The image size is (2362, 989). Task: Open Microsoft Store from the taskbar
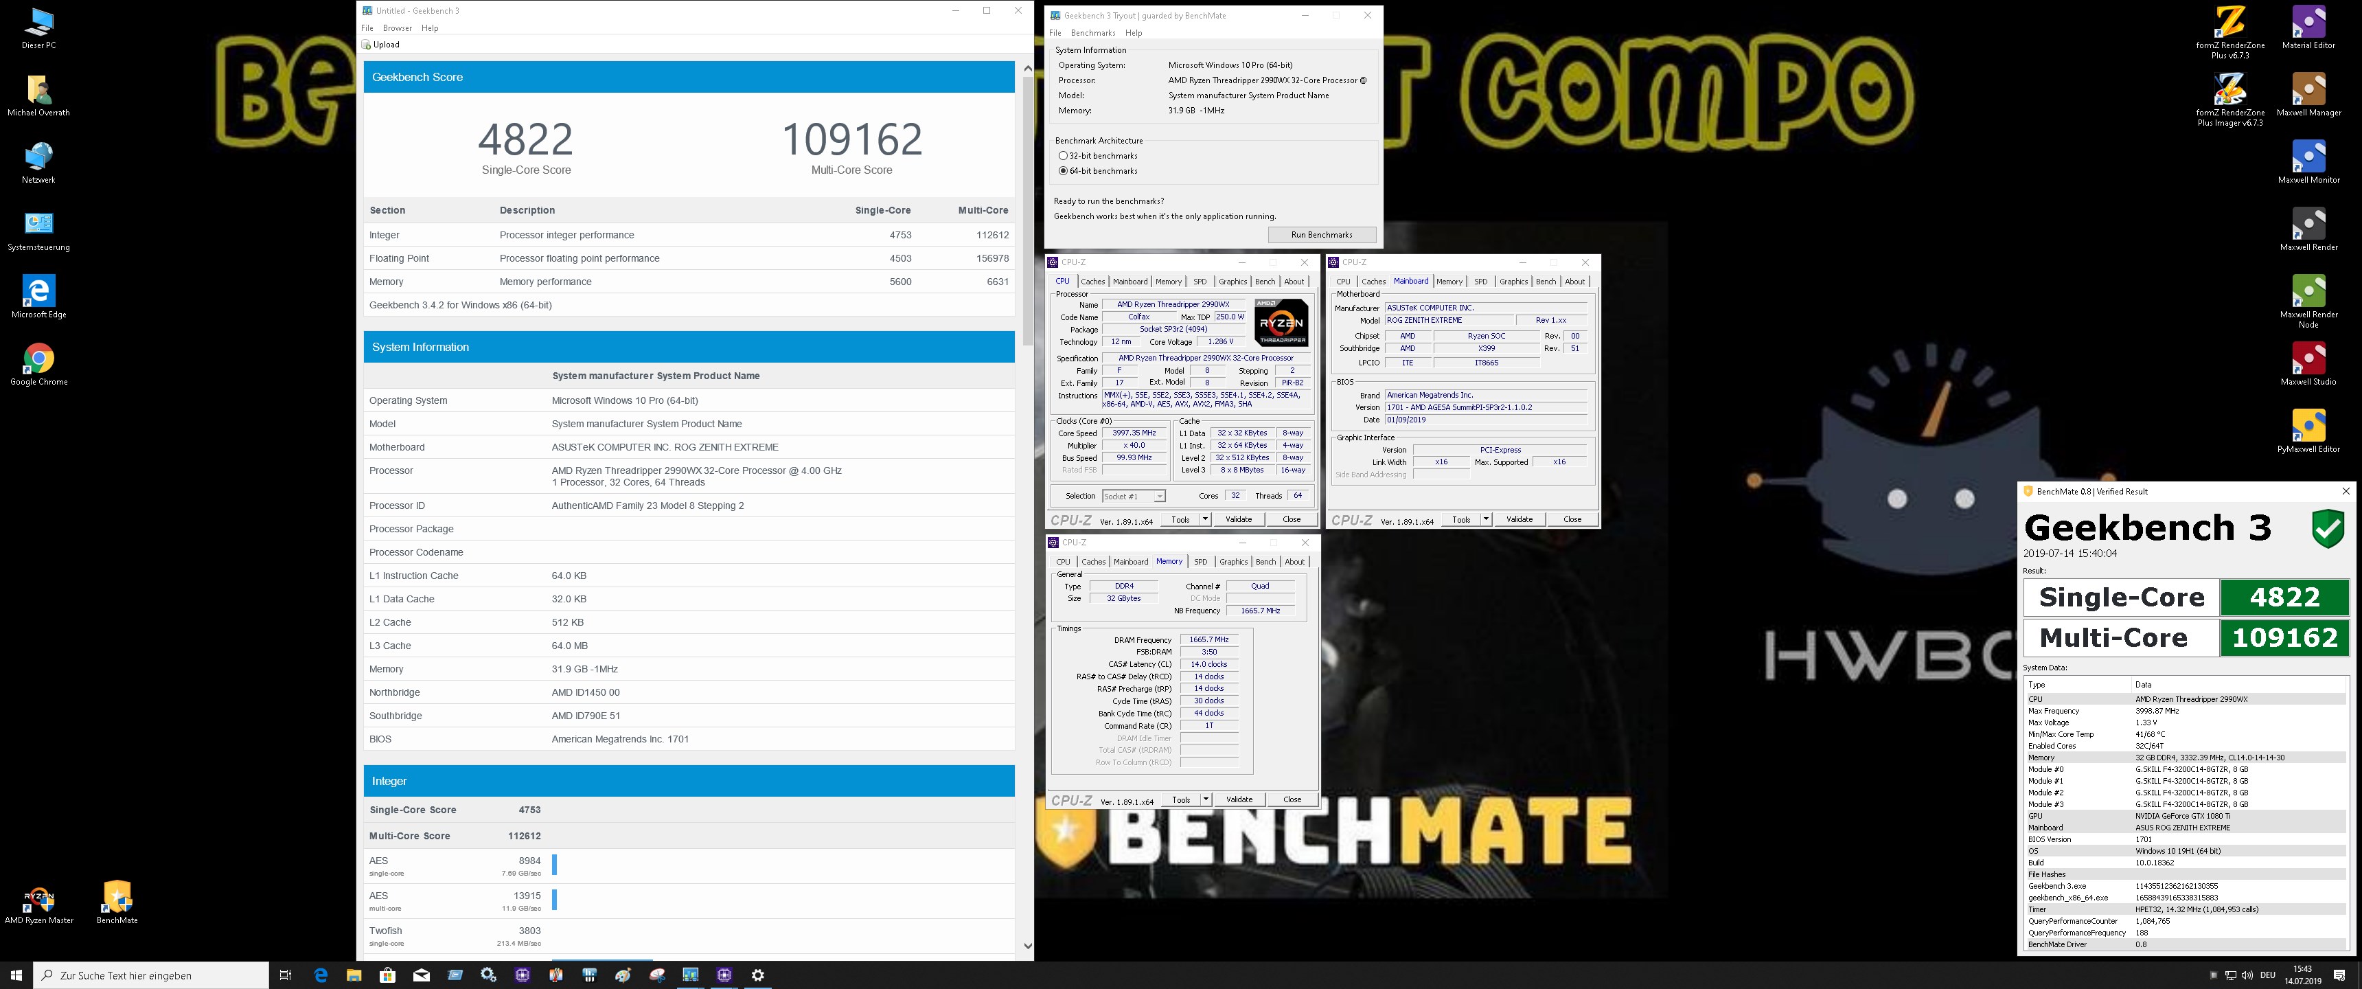point(388,975)
